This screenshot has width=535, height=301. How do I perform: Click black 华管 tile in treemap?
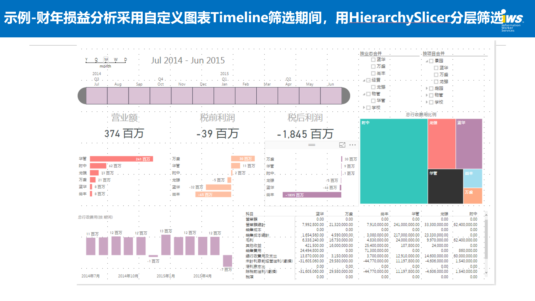[x=446, y=186]
